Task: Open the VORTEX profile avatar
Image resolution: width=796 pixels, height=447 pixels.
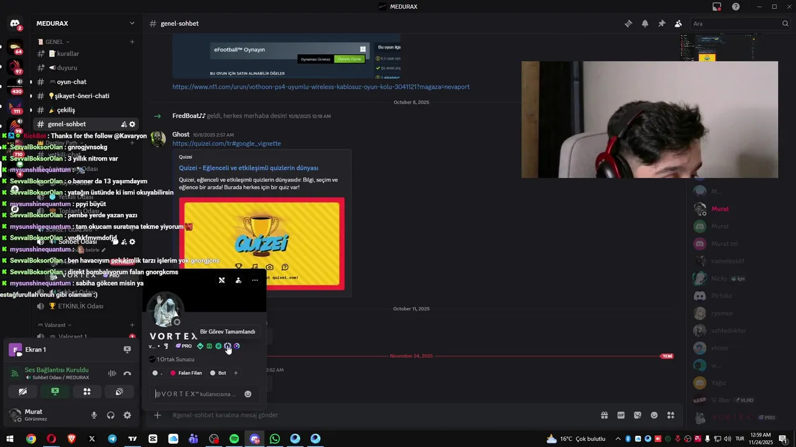Action: point(165,309)
